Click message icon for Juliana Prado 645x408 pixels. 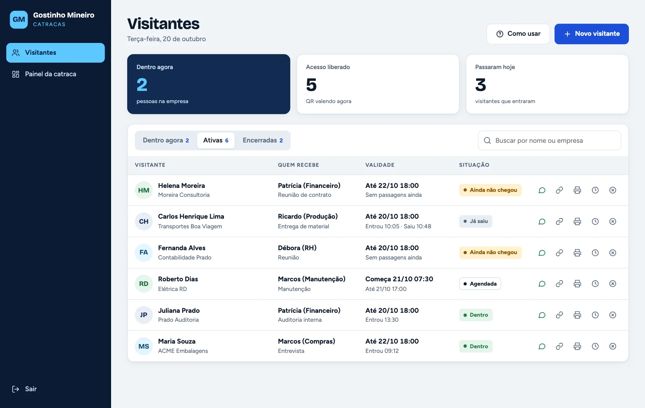point(542,315)
